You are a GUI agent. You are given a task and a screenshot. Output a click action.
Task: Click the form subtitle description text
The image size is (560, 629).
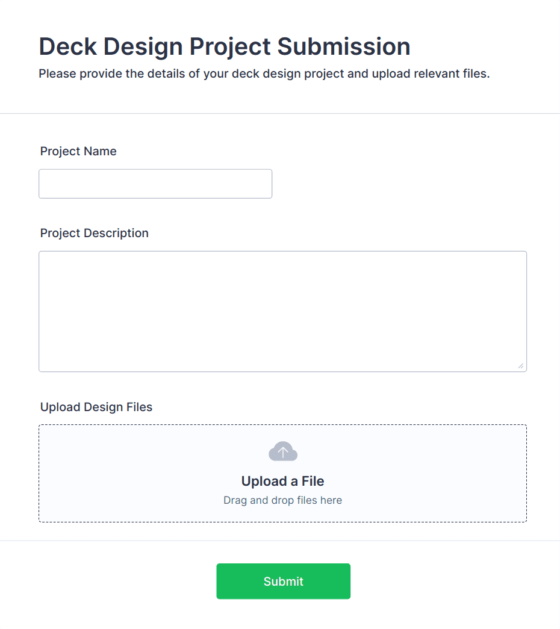point(264,73)
